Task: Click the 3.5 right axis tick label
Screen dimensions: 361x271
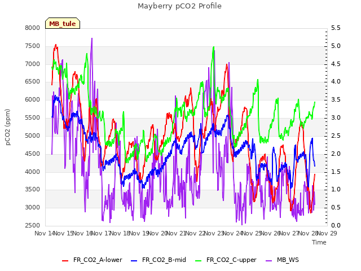Action: (336, 99)
